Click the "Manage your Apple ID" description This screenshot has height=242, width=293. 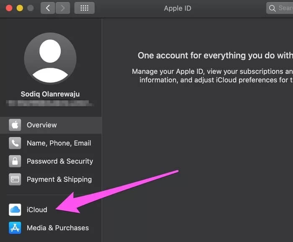point(213,76)
